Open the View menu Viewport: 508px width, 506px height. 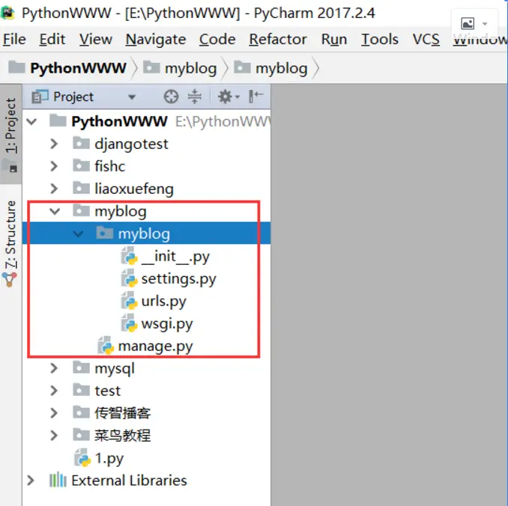tap(96, 39)
